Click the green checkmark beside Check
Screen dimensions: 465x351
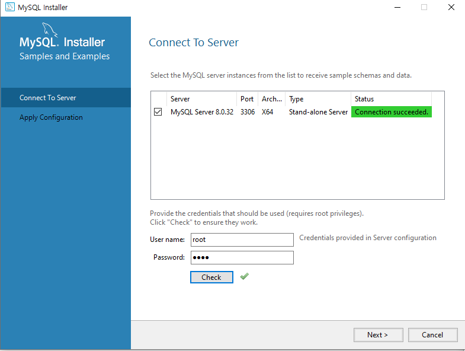click(245, 276)
